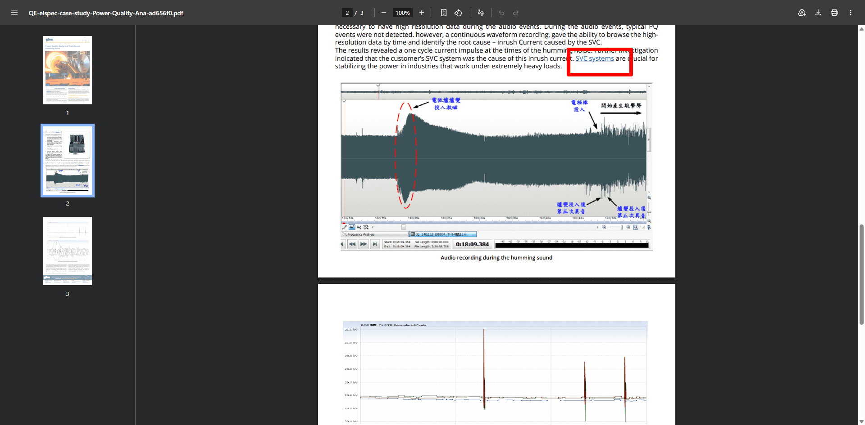The height and width of the screenshot is (425, 865).
Task: Open page 3 thumbnail
Action: (68, 251)
